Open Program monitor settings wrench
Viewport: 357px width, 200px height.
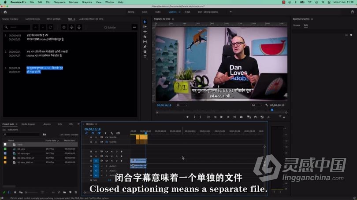[x=267, y=105]
